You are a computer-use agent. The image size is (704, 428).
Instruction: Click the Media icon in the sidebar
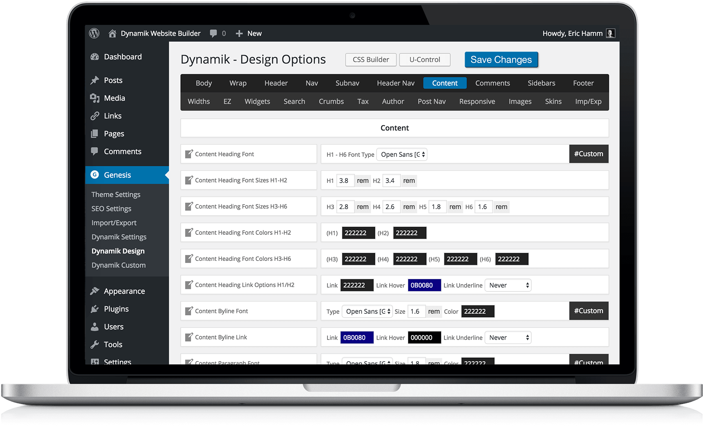95,98
